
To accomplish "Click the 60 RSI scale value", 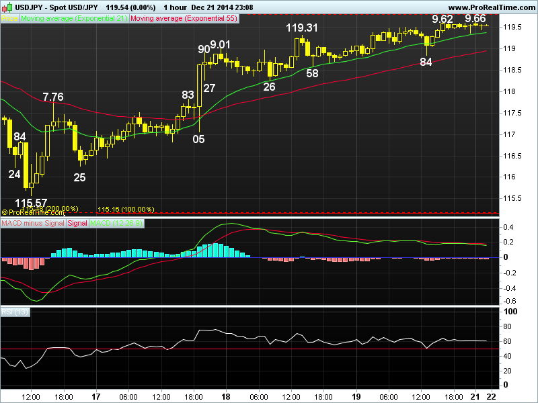I will click(x=507, y=341).
